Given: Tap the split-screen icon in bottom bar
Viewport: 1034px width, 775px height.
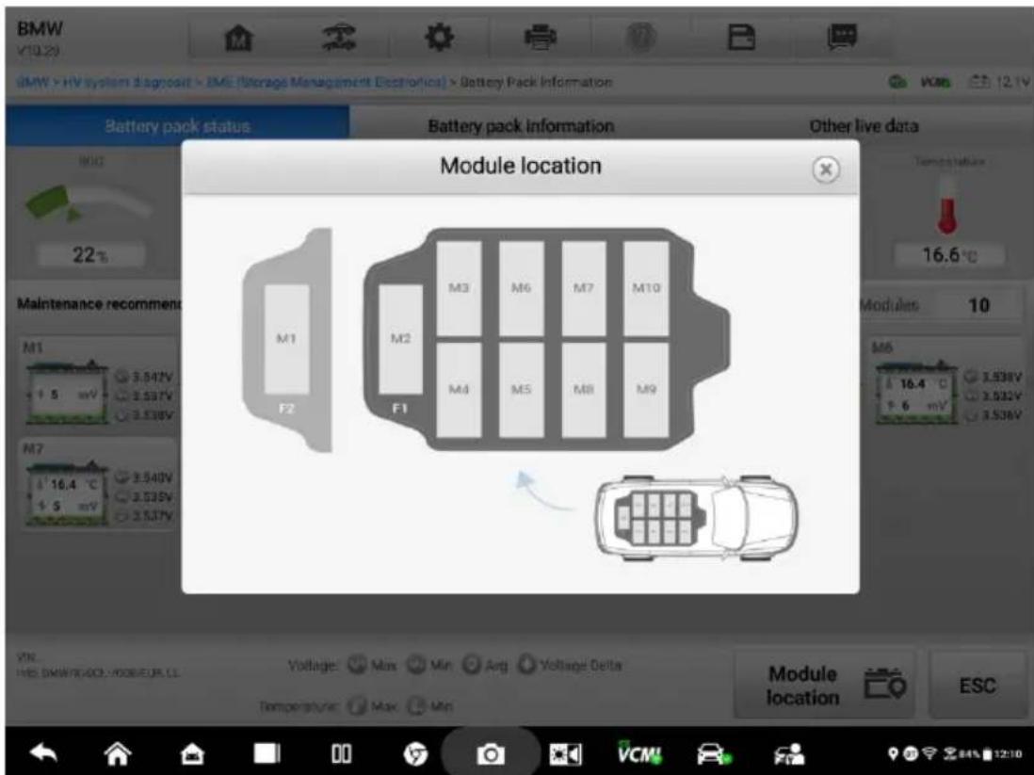Looking at the screenshot, I should tap(341, 753).
